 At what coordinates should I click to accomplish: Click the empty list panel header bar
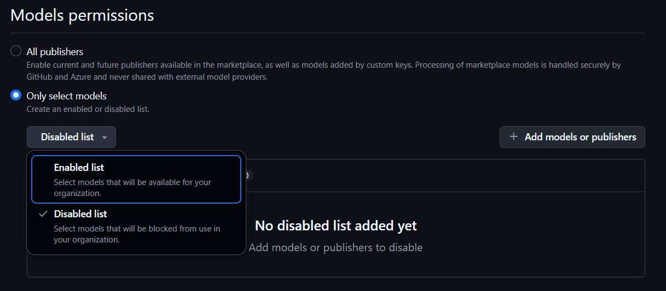pyautogui.click(x=438, y=175)
